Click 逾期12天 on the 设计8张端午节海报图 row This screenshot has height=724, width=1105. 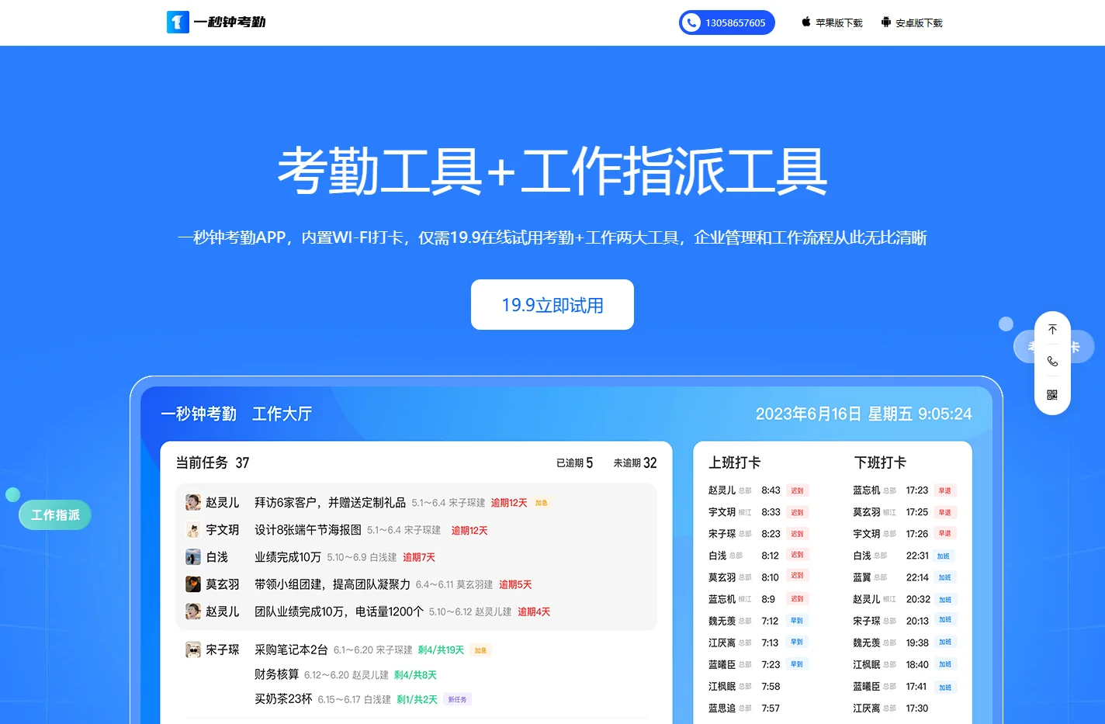[469, 531]
